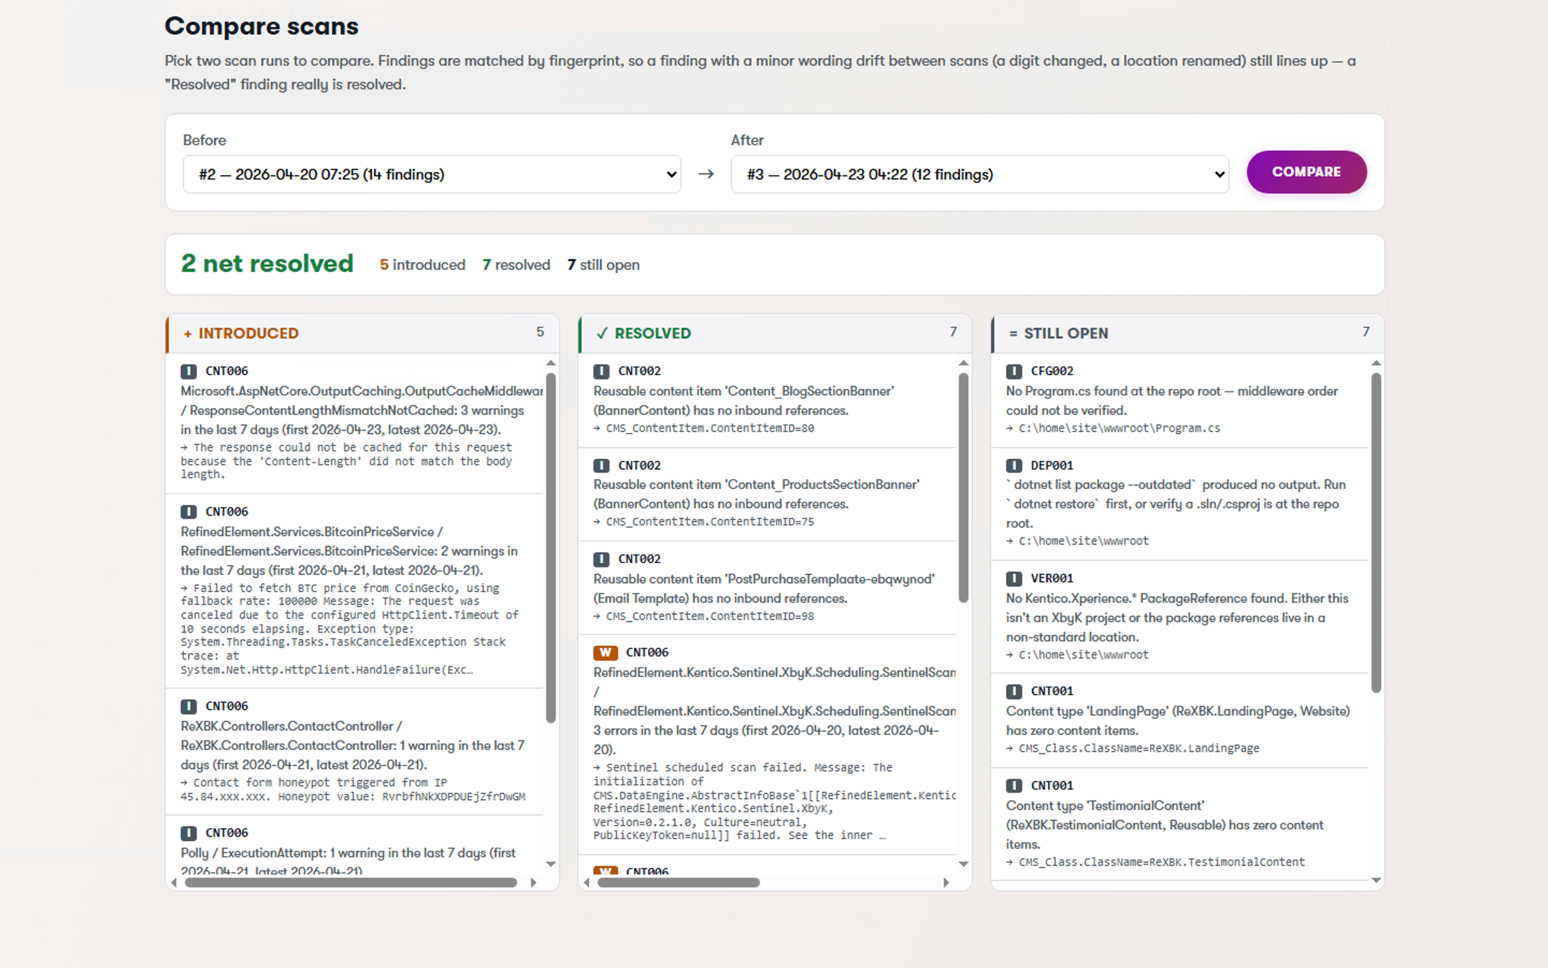Click the info icon beside introduced CNT006 OutputCacheMiddleware finding
Image resolution: width=1548 pixels, height=968 pixels.
click(188, 370)
